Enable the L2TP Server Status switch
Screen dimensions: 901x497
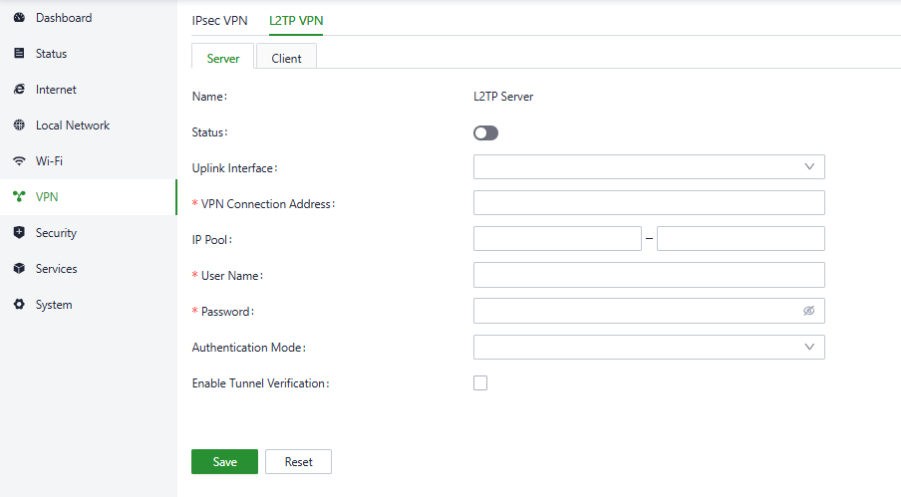(x=485, y=132)
